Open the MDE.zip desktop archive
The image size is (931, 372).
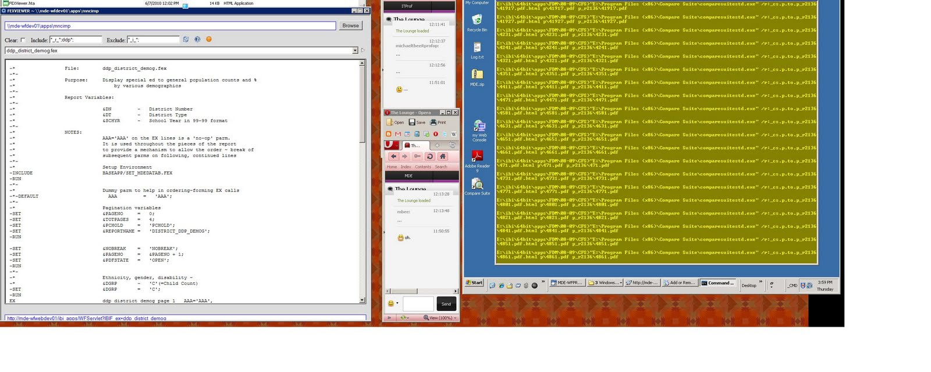click(x=477, y=77)
